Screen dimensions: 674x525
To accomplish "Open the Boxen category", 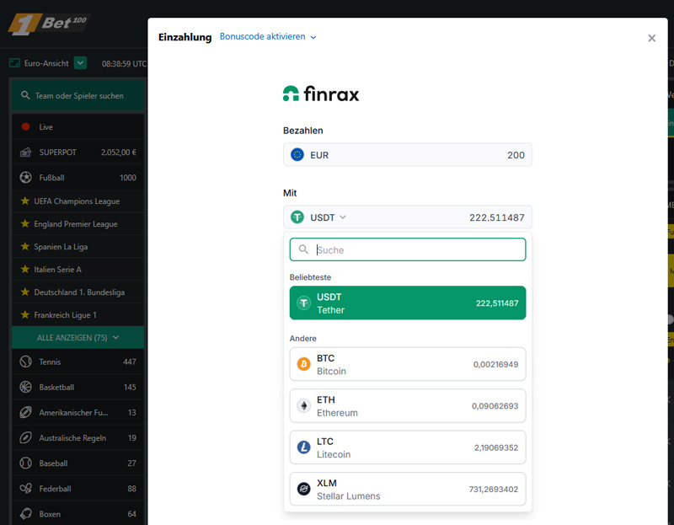I will 78,514.
